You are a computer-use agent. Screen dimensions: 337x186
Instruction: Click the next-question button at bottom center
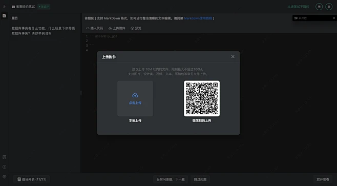click(x=171, y=179)
